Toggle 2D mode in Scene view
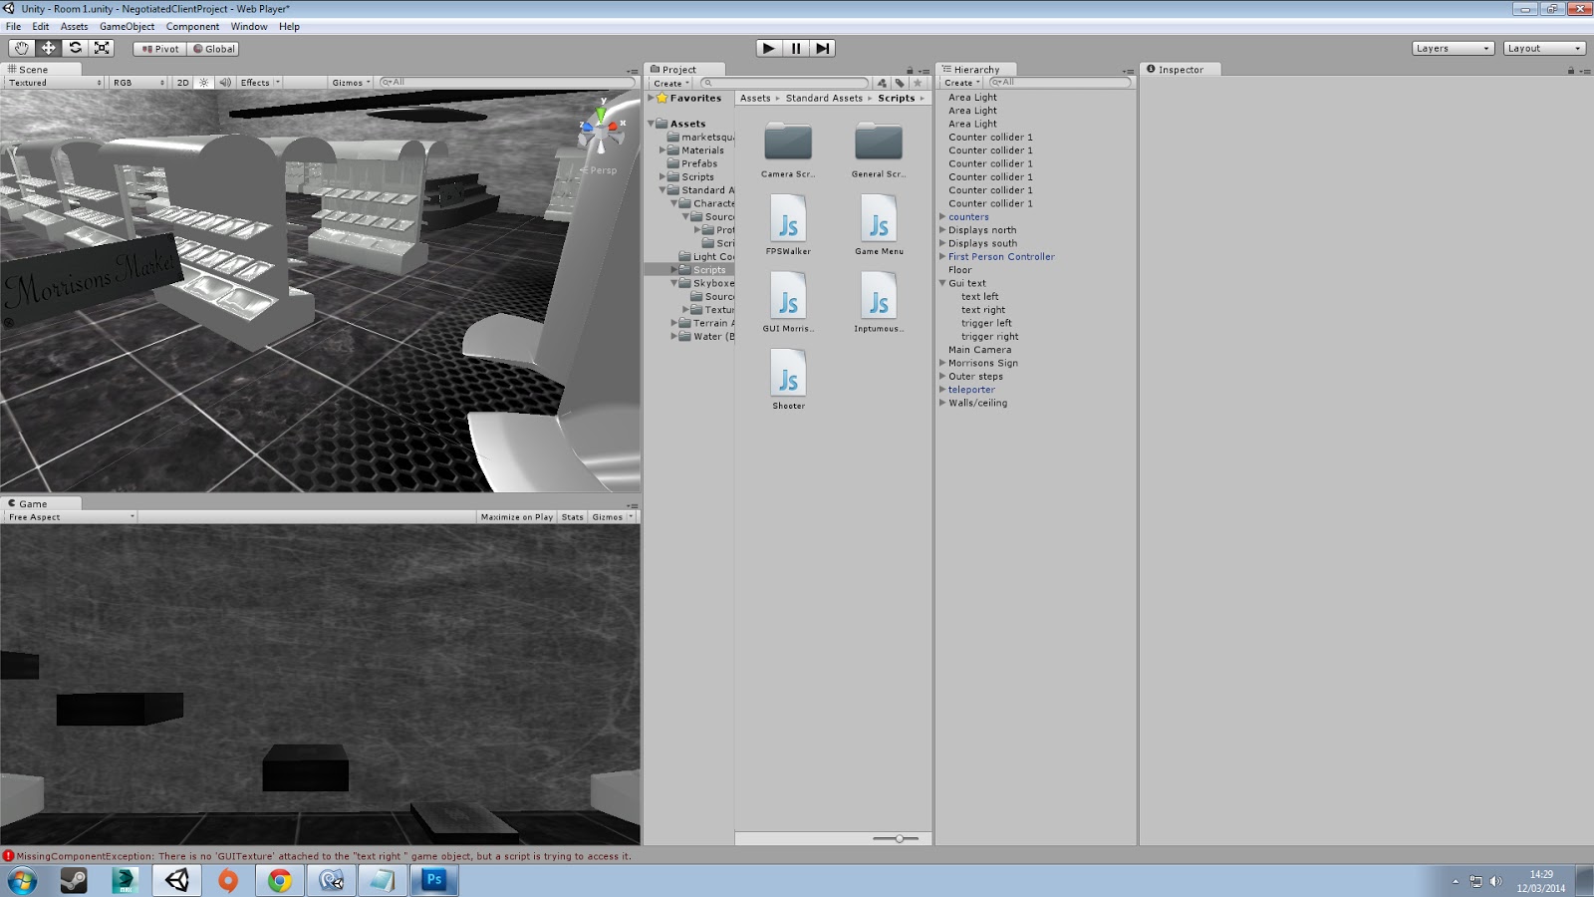 pyautogui.click(x=182, y=83)
